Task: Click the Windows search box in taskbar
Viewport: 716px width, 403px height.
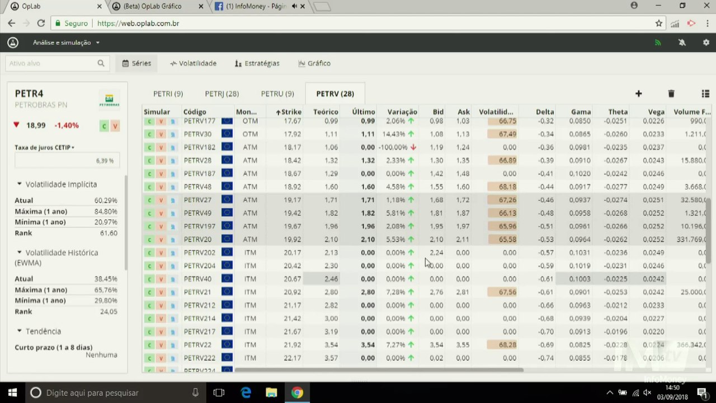Action: pos(115,392)
